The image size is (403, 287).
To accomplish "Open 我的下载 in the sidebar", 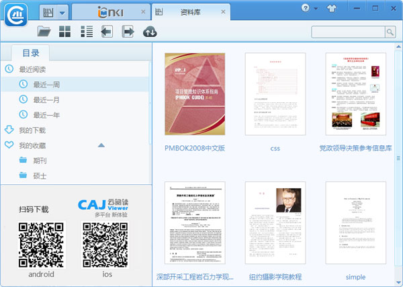I will [x=32, y=130].
